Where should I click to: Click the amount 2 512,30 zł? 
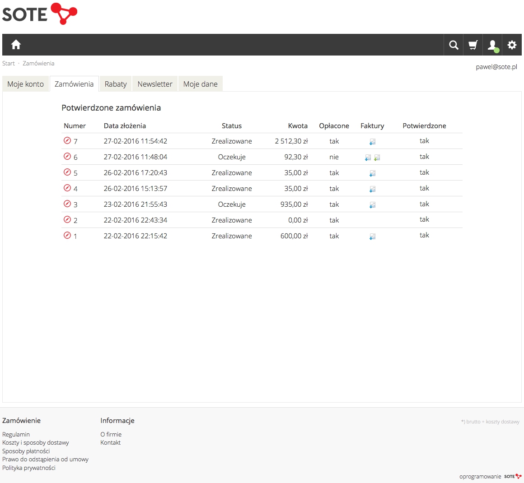(291, 141)
